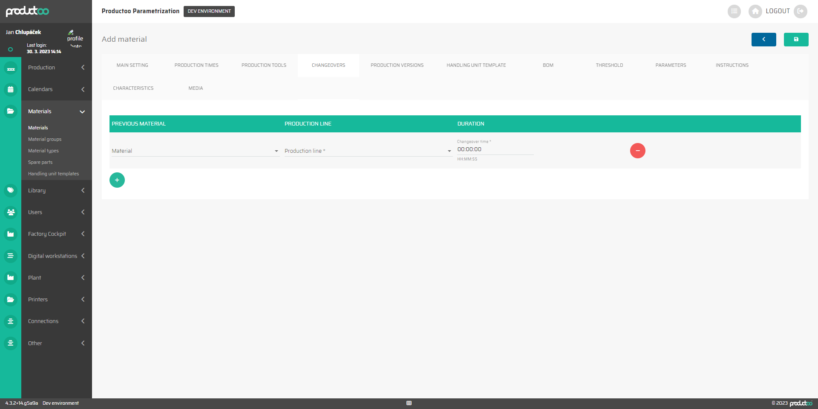Open the BOM tab
This screenshot has width=818, height=409.
click(548, 65)
